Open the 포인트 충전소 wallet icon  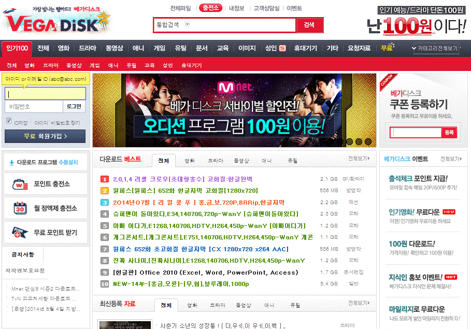(x=20, y=184)
